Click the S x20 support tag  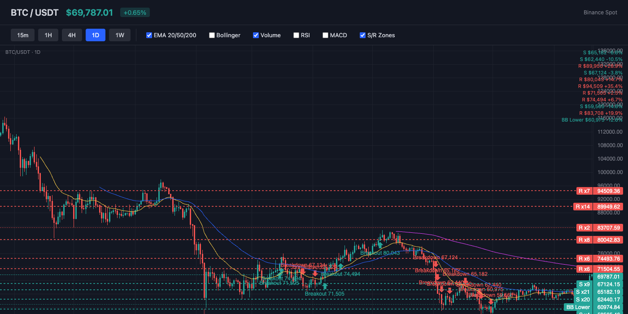[x=583, y=299]
